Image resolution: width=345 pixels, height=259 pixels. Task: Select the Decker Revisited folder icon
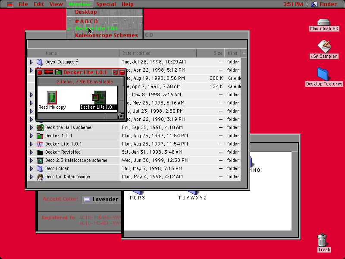pyautogui.click(x=40, y=152)
